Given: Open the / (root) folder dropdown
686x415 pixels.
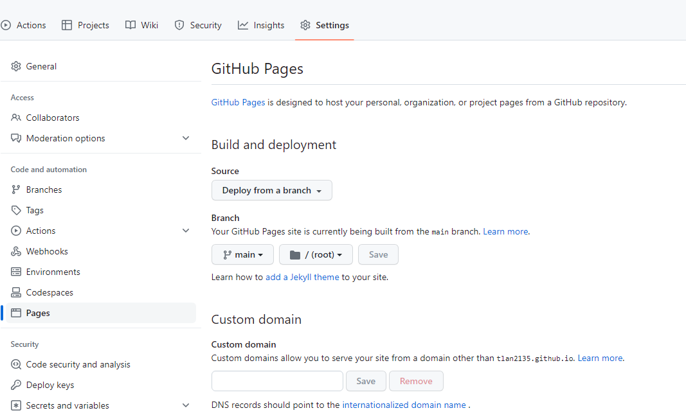Looking at the screenshot, I should 316,254.
